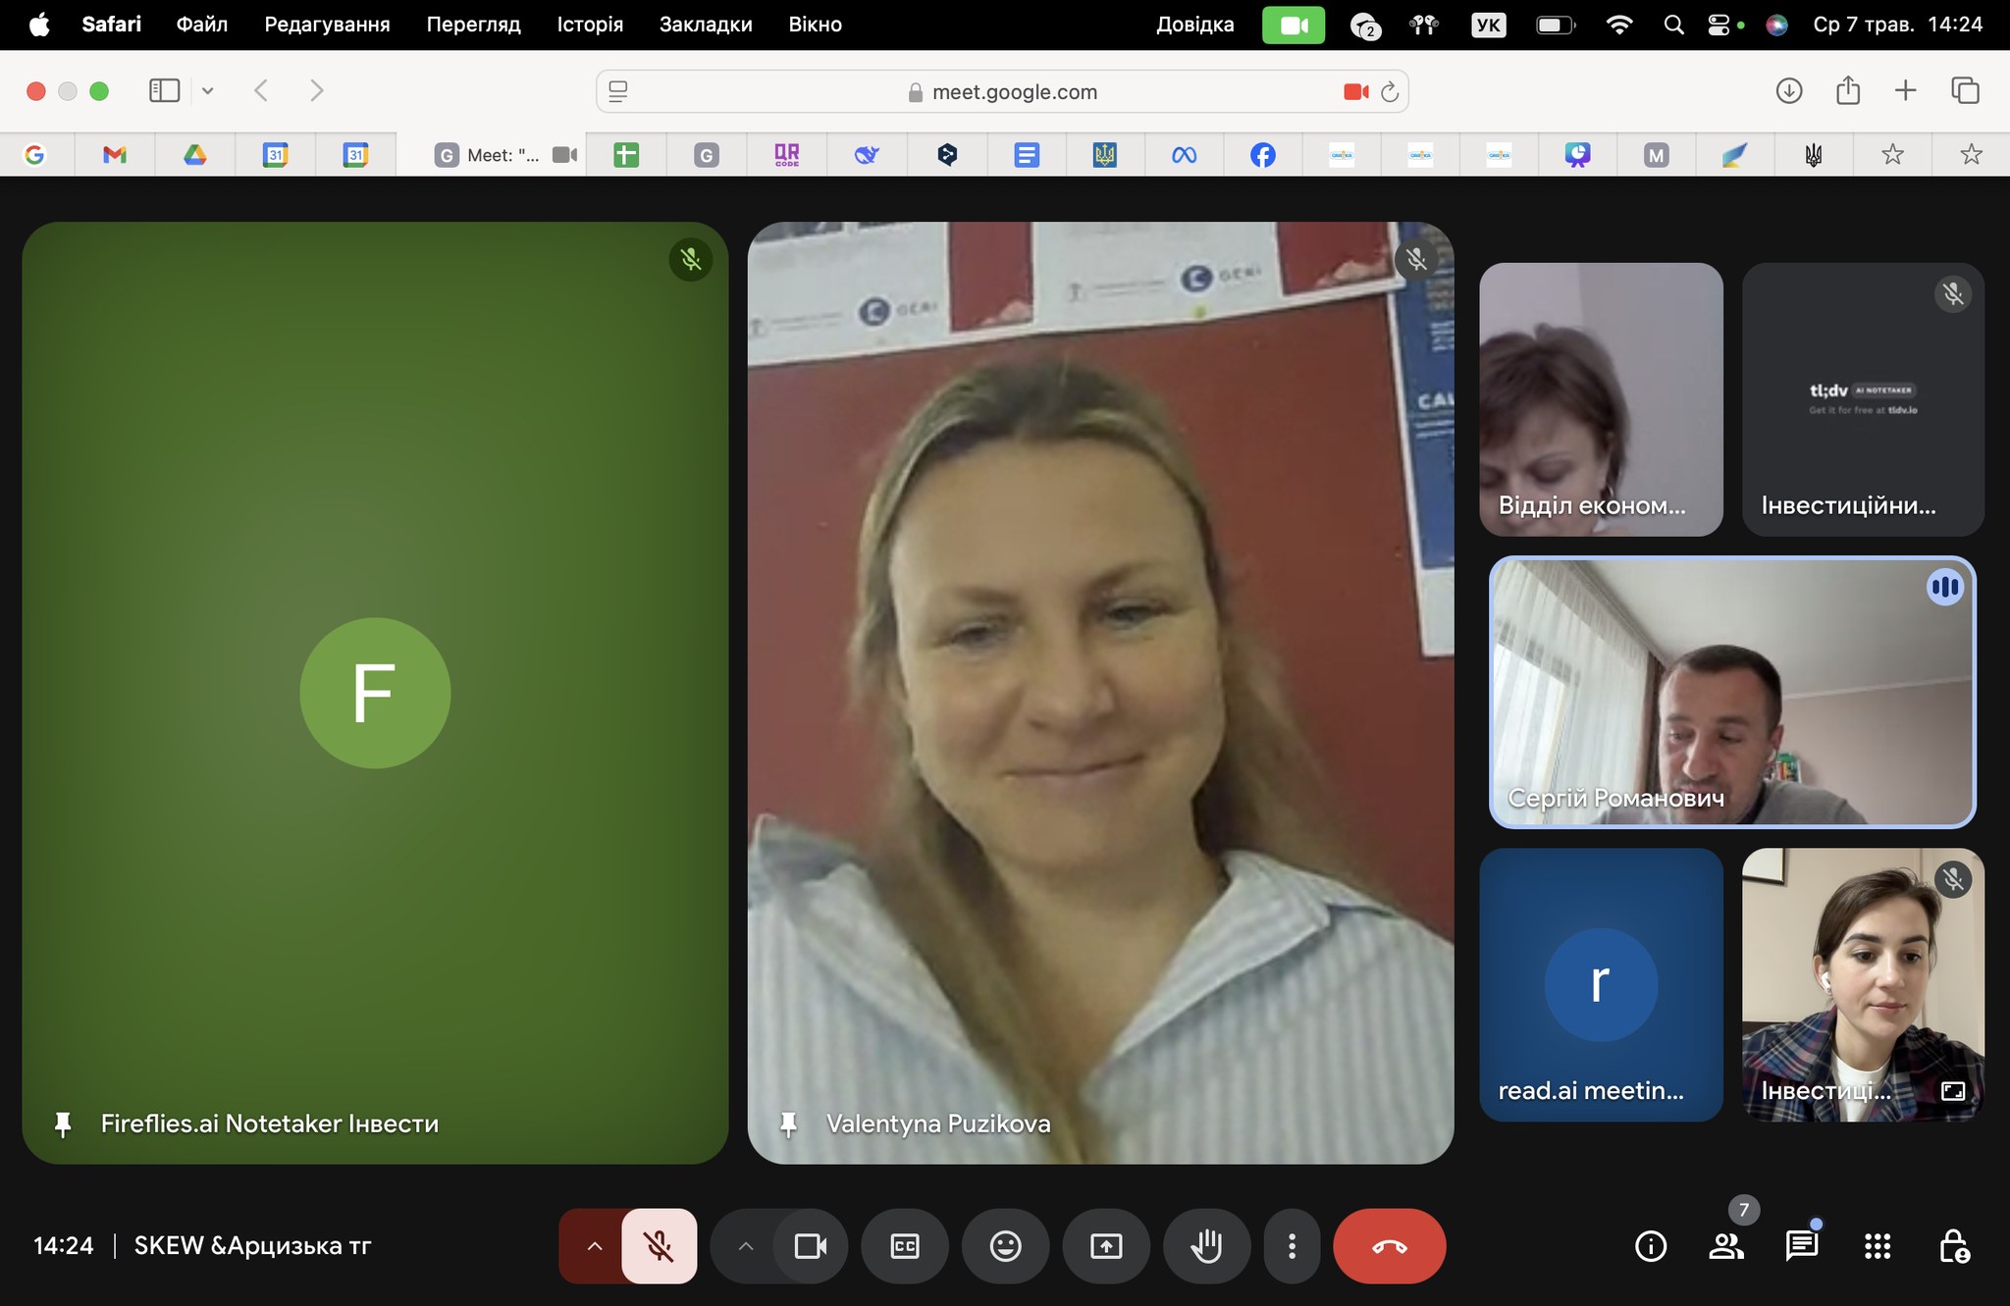2010x1306 pixels.
Task: Open host controls lock icon
Action: 1953,1246
